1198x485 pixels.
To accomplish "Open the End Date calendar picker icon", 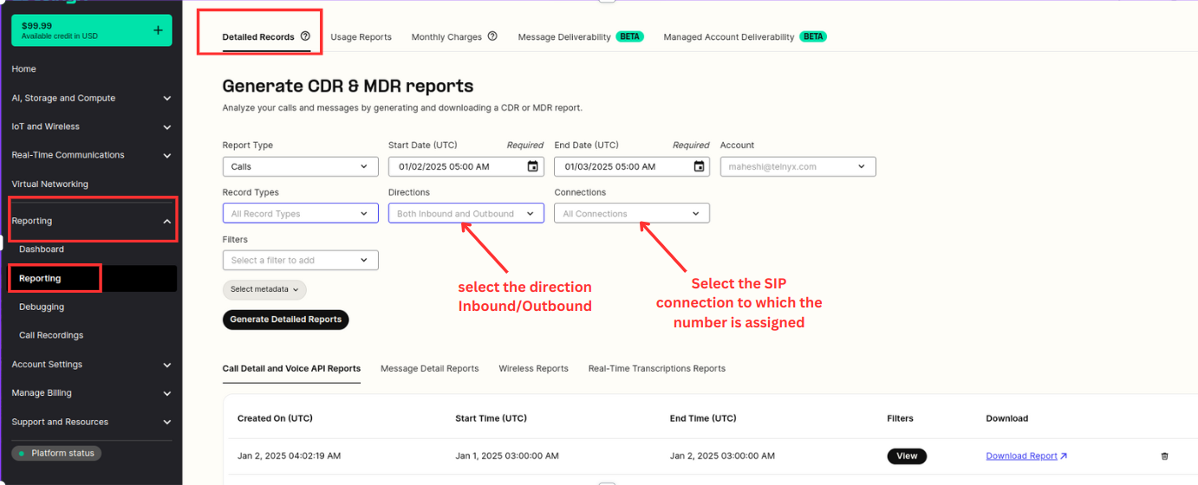I will point(700,166).
